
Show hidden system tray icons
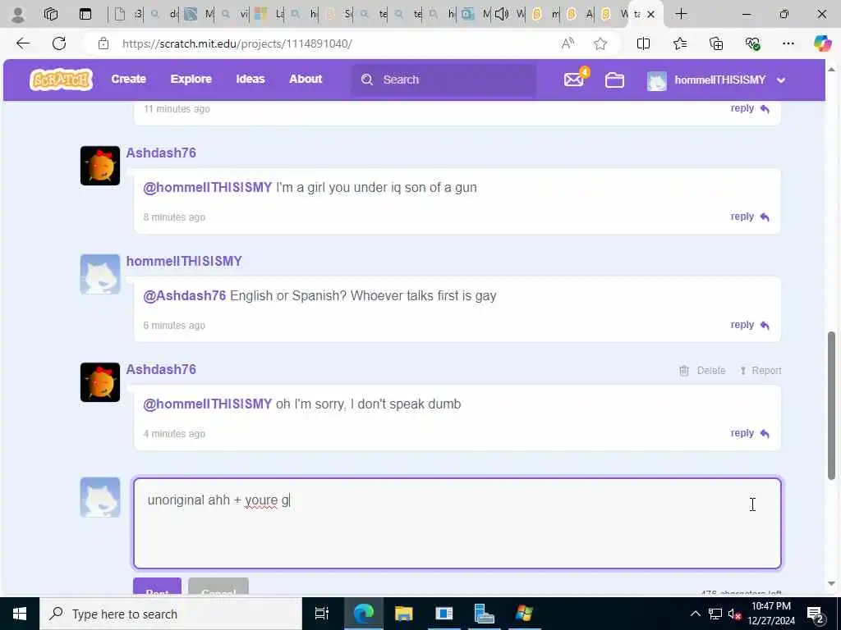[x=695, y=614]
